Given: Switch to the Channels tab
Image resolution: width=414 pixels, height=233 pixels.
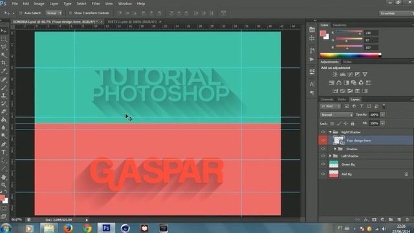Looking at the screenshot, I should point(327,100).
